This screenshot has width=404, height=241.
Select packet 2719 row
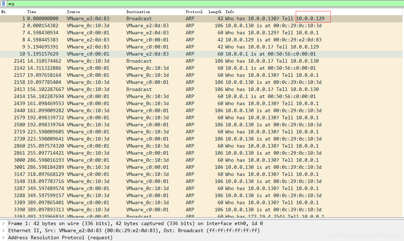(x=201, y=132)
